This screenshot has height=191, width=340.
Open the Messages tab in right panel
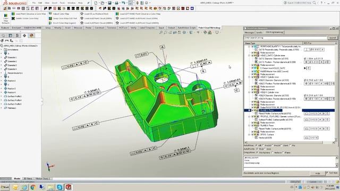(x=249, y=32)
